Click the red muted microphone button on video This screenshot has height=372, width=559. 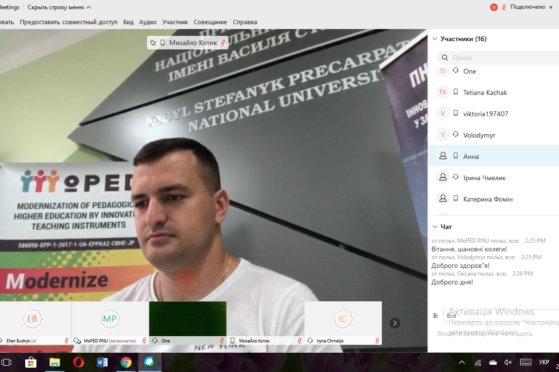click(187, 280)
